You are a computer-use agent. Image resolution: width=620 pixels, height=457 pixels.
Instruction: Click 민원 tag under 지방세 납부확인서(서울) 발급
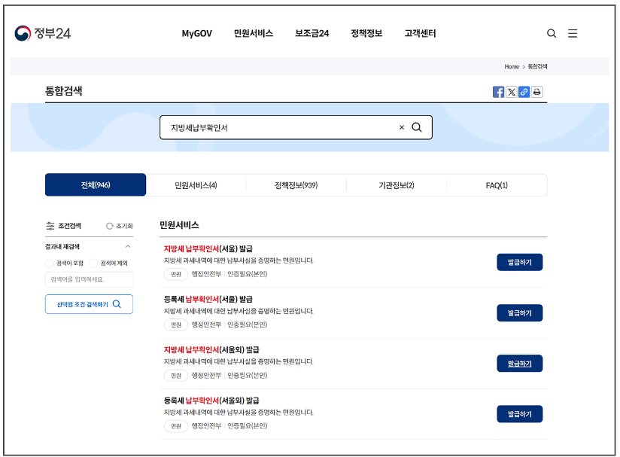tap(176, 274)
